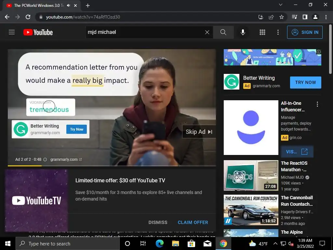Open Chrome profile avatar
This screenshot has height=250, width=333.
click(315, 17)
